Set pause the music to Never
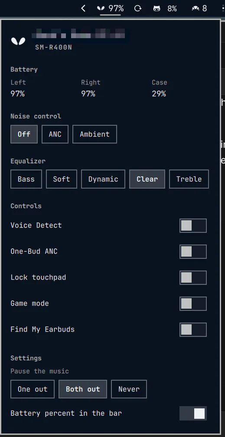Image resolution: width=225 pixels, height=437 pixels. 129,389
